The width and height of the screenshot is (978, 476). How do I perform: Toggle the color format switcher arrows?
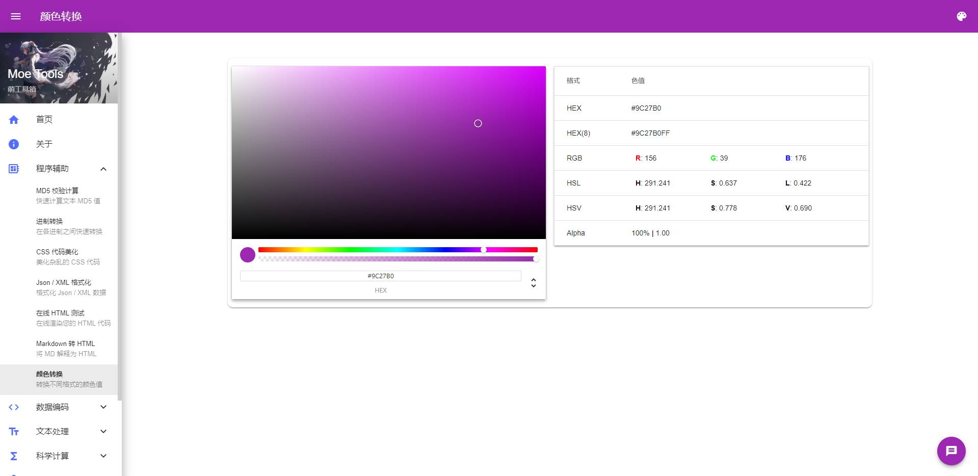pos(533,283)
